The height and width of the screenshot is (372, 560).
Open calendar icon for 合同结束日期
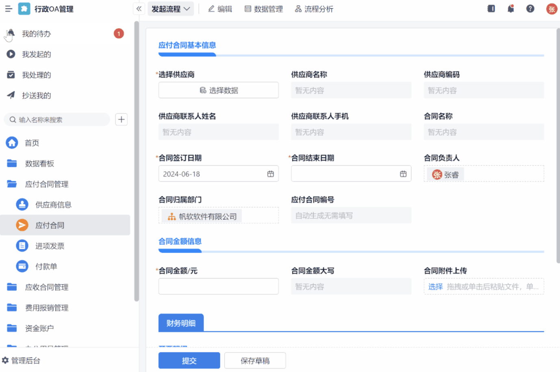pos(403,174)
